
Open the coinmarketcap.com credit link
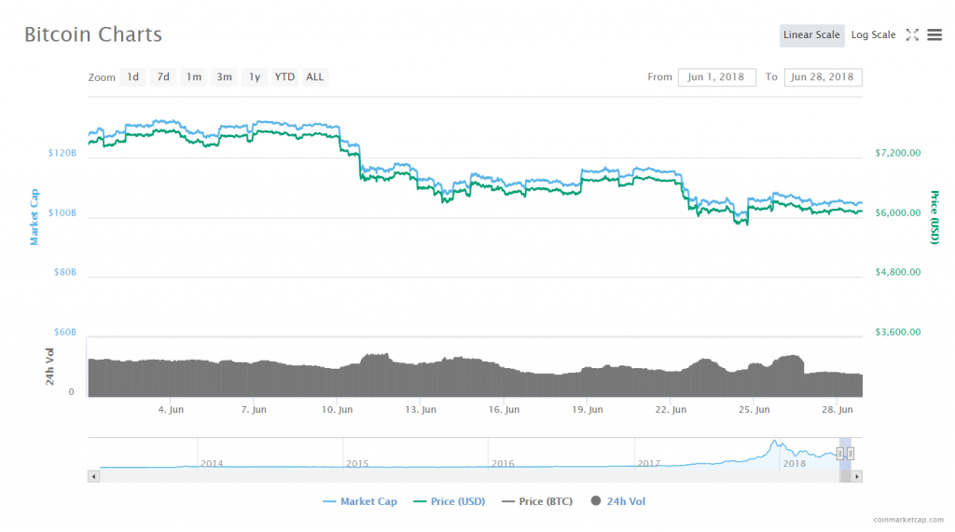[x=908, y=519]
